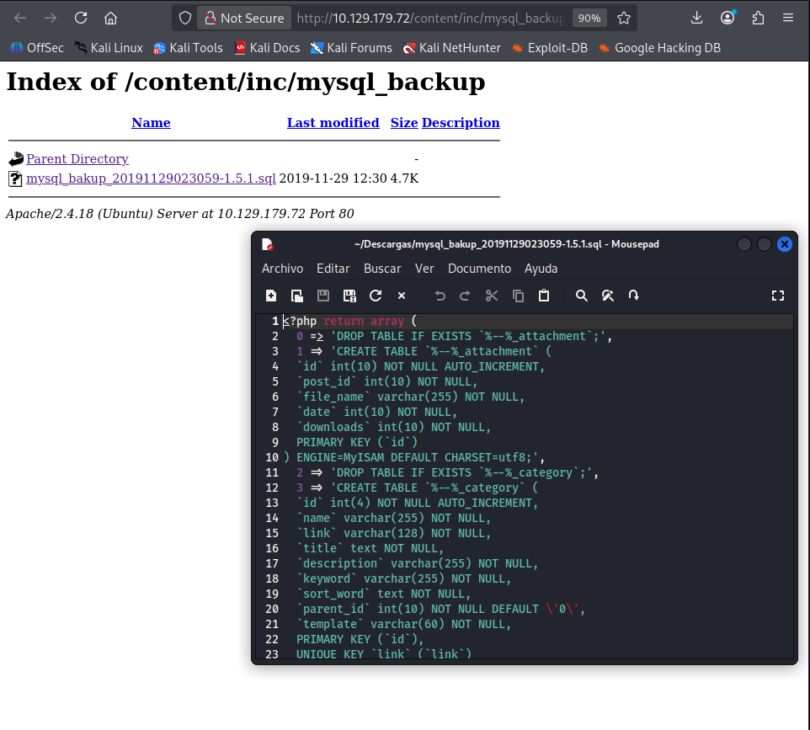Sort the directory listing by Size
The width and height of the screenshot is (810, 730).
click(404, 123)
